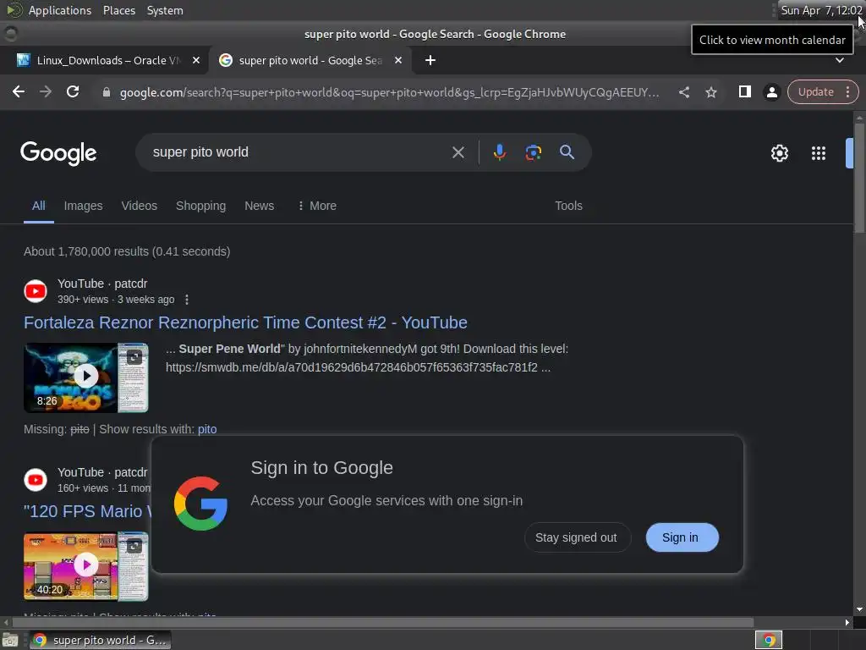Clear the search box with X
Viewport: 866px width, 650px height.
tap(458, 152)
